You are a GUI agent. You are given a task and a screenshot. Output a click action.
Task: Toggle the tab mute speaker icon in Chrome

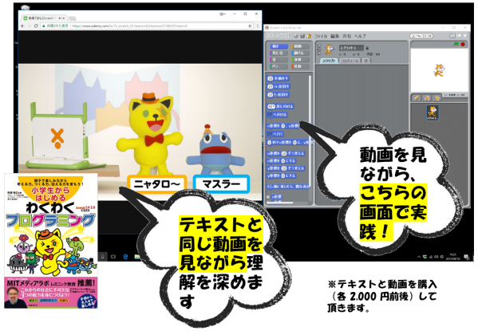[60, 18]
